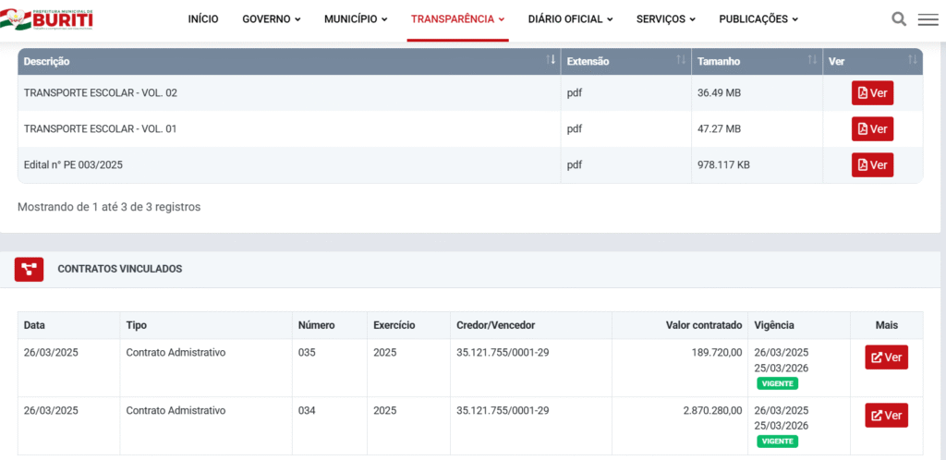View PDF for Transporte Escolar Vol. 01

(872, 129)
